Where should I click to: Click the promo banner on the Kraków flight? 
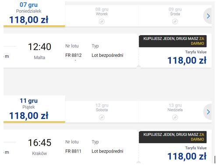(173, 137)
